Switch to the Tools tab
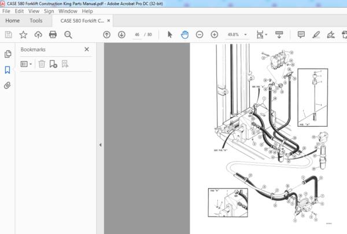Viewport: 347px width, 234px height. coord(36,21)
